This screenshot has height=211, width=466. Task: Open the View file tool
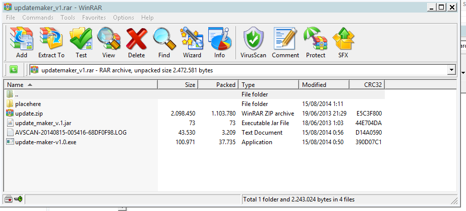(x=109, y=38)
